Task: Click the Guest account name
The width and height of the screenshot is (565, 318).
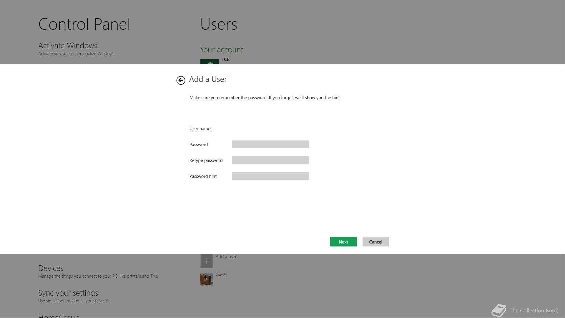Action: coord(221,274)
